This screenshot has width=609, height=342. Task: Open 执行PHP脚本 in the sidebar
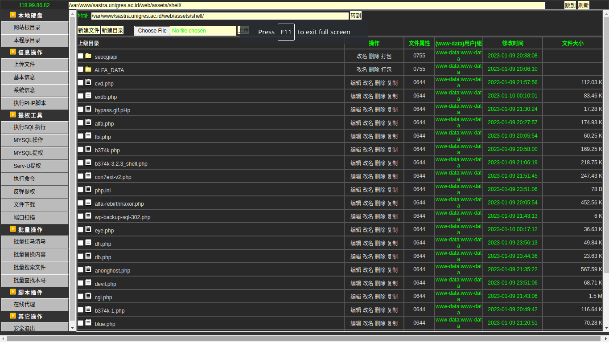[x=34, y=103]
